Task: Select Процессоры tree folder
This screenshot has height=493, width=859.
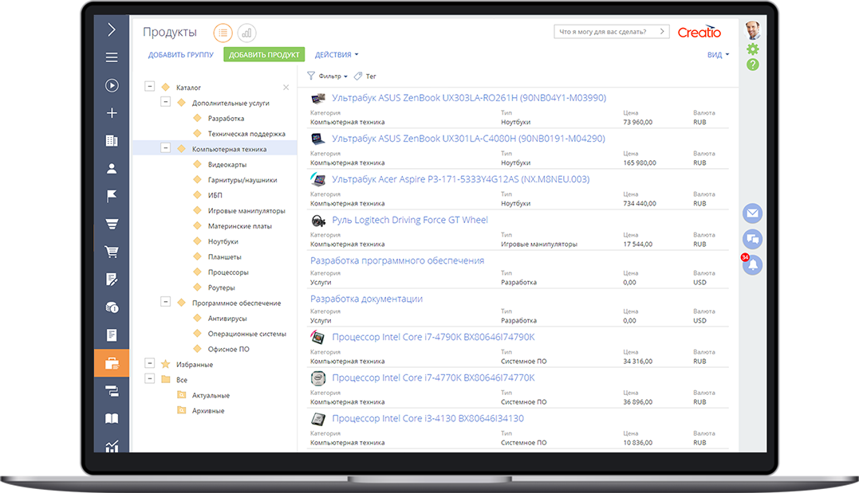Action: click(x=228, y=272)
